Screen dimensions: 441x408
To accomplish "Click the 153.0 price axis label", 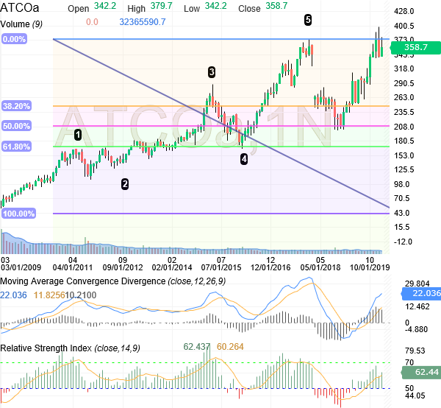I will [x=404, y=156].
